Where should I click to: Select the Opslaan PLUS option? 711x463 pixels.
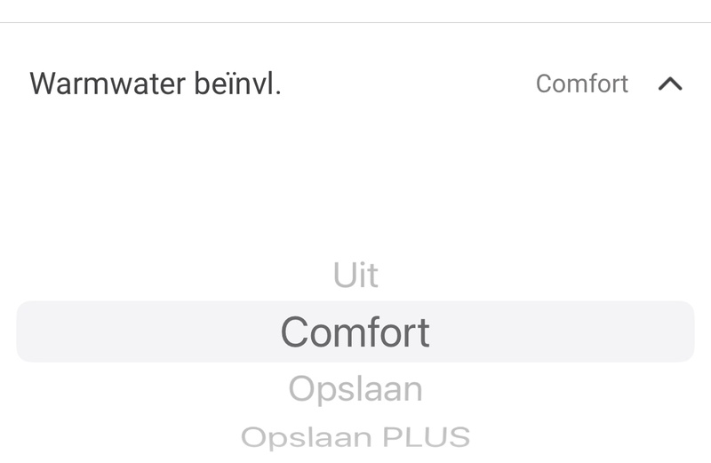[x=355, y=437]
